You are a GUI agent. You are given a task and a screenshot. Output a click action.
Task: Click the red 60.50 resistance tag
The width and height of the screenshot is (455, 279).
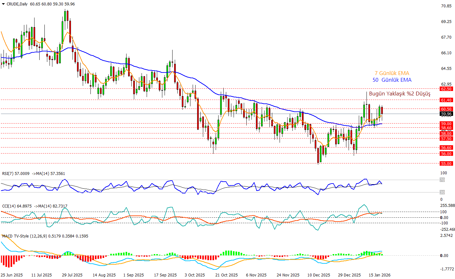click(x=446, y=109)
